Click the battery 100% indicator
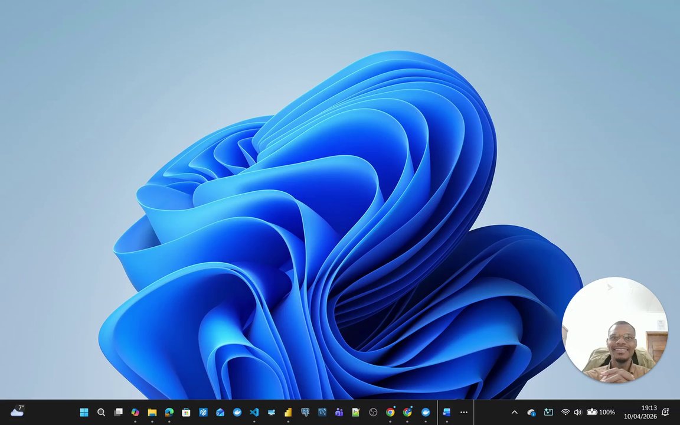680x425 pixels. click(601, 412)
